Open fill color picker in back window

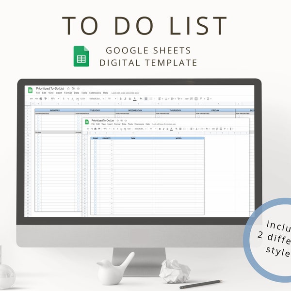(141, 99)
